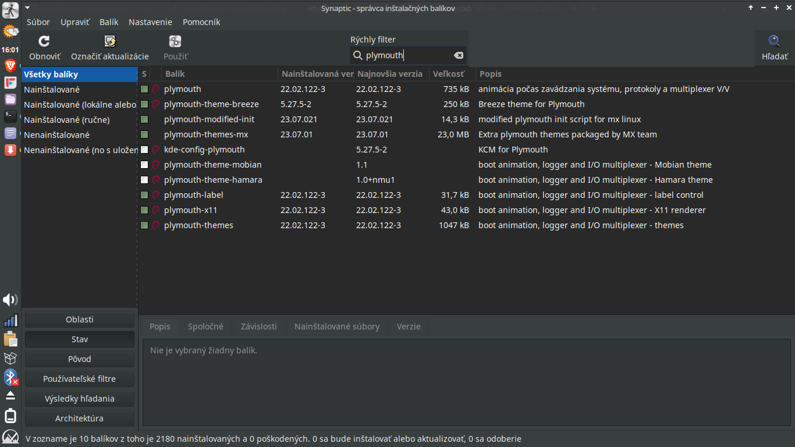Open the terminal dock icon
This screenshot has height=447, width=795.
[x=10, y=116]
